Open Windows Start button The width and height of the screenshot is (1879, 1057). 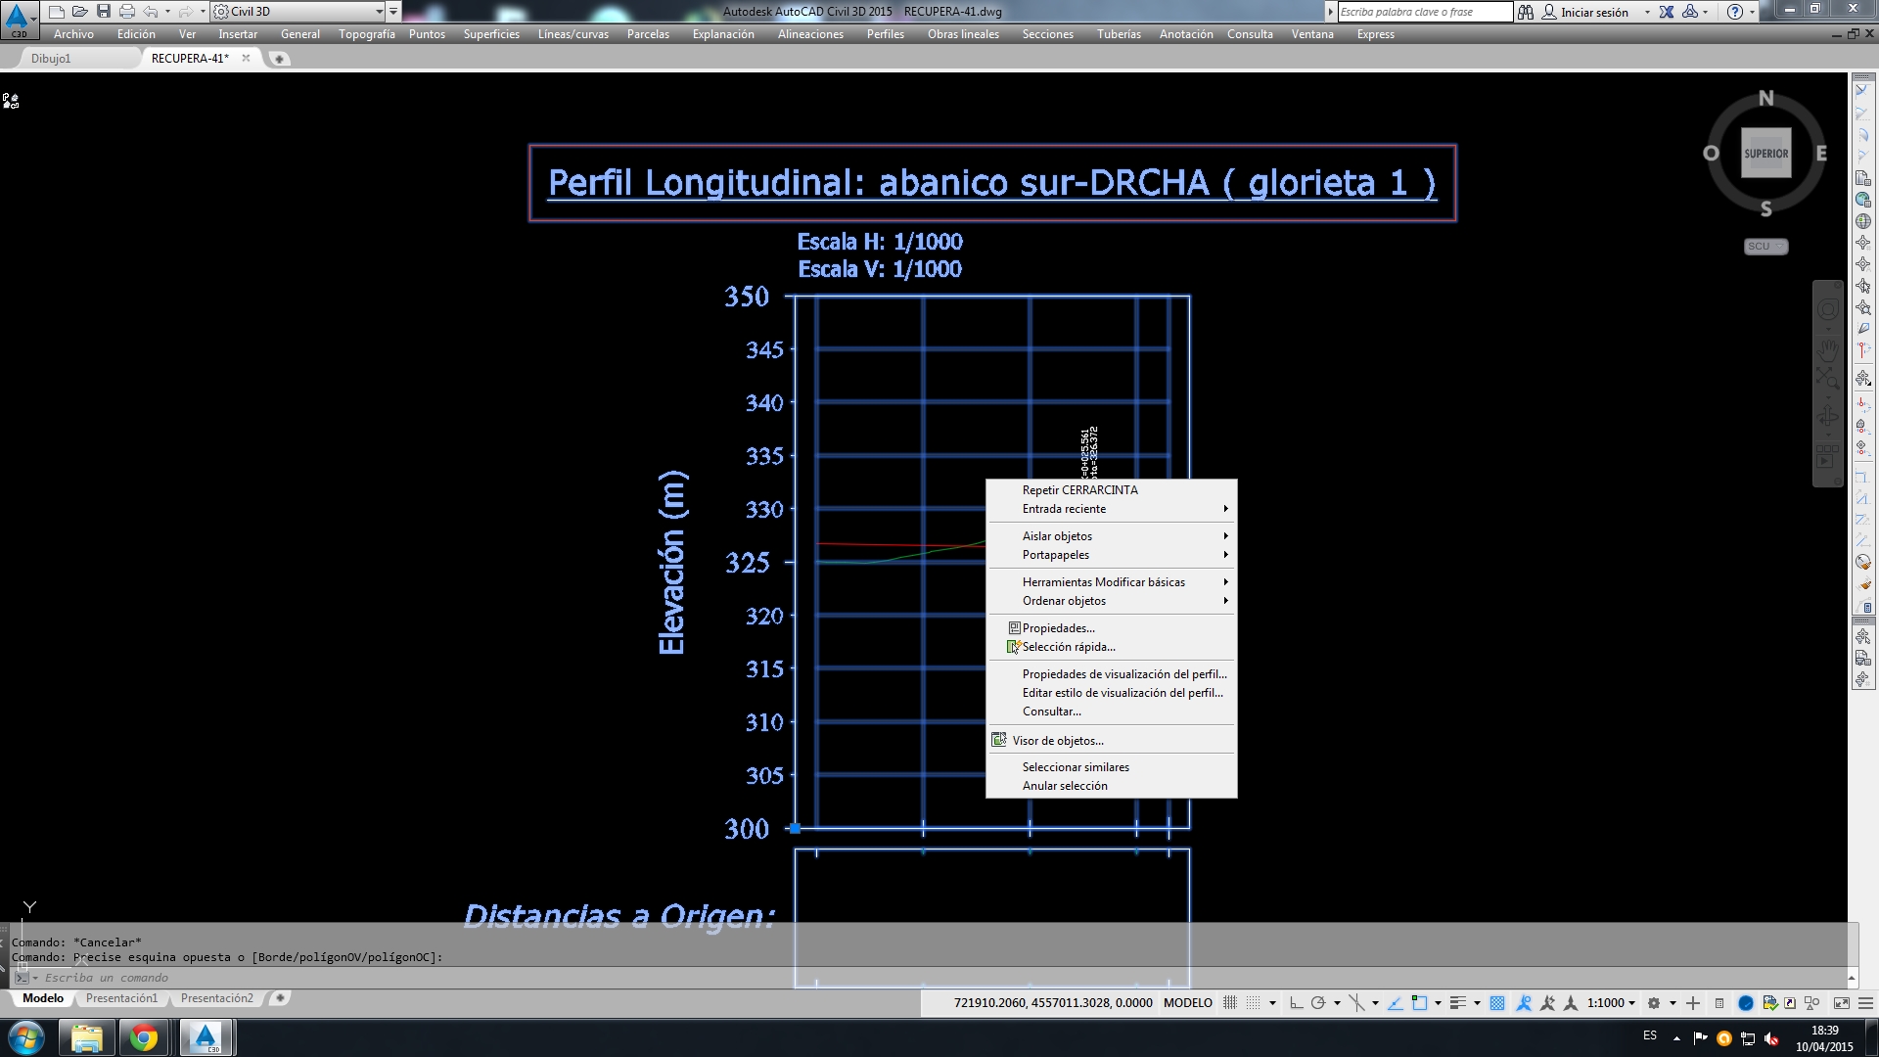coord(26,1037)
